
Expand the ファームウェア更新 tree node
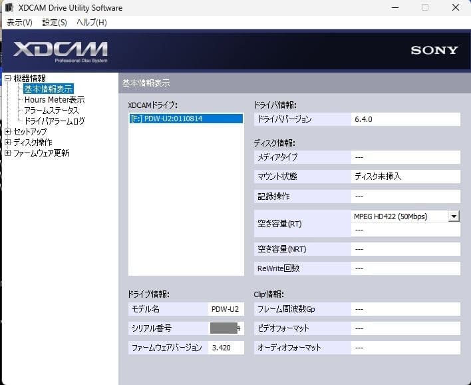(8, 153)
